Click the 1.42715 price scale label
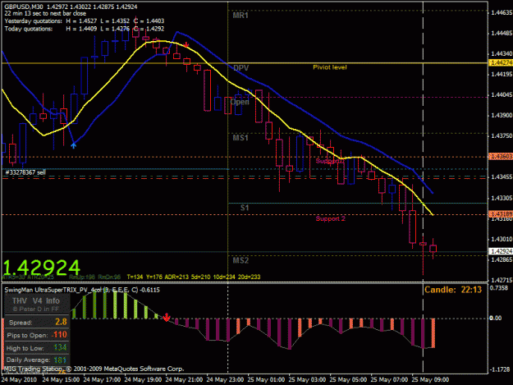513x385 pixels. pos(502,280)
